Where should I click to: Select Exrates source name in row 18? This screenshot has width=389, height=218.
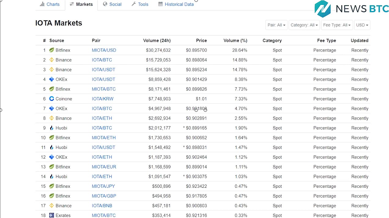pos(63,215)
